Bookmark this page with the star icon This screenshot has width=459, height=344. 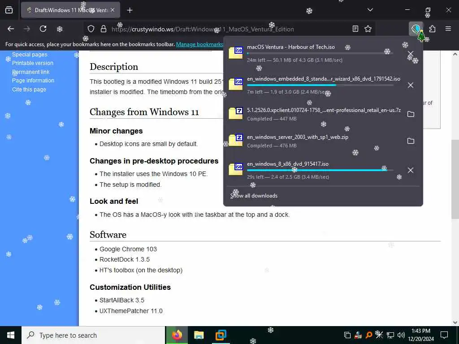pos(368,29)
